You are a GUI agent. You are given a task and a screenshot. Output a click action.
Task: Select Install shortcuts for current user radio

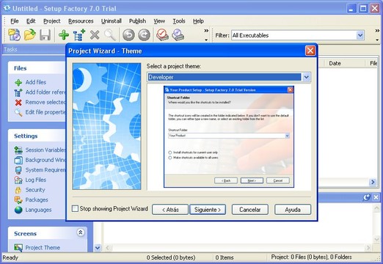(170, 153)
